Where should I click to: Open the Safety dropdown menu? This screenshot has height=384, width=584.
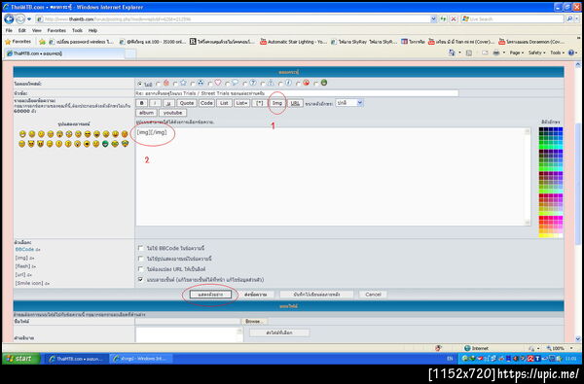(536, 52)
